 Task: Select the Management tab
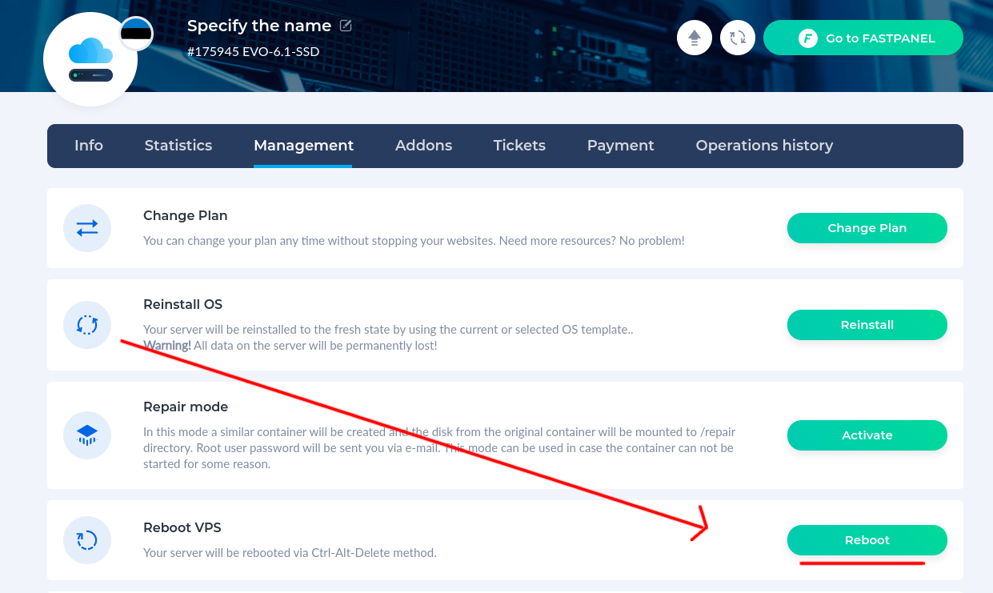click(303, 146)
